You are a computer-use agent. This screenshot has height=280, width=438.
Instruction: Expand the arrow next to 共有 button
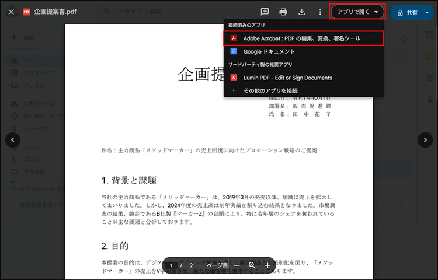[427, 12]
